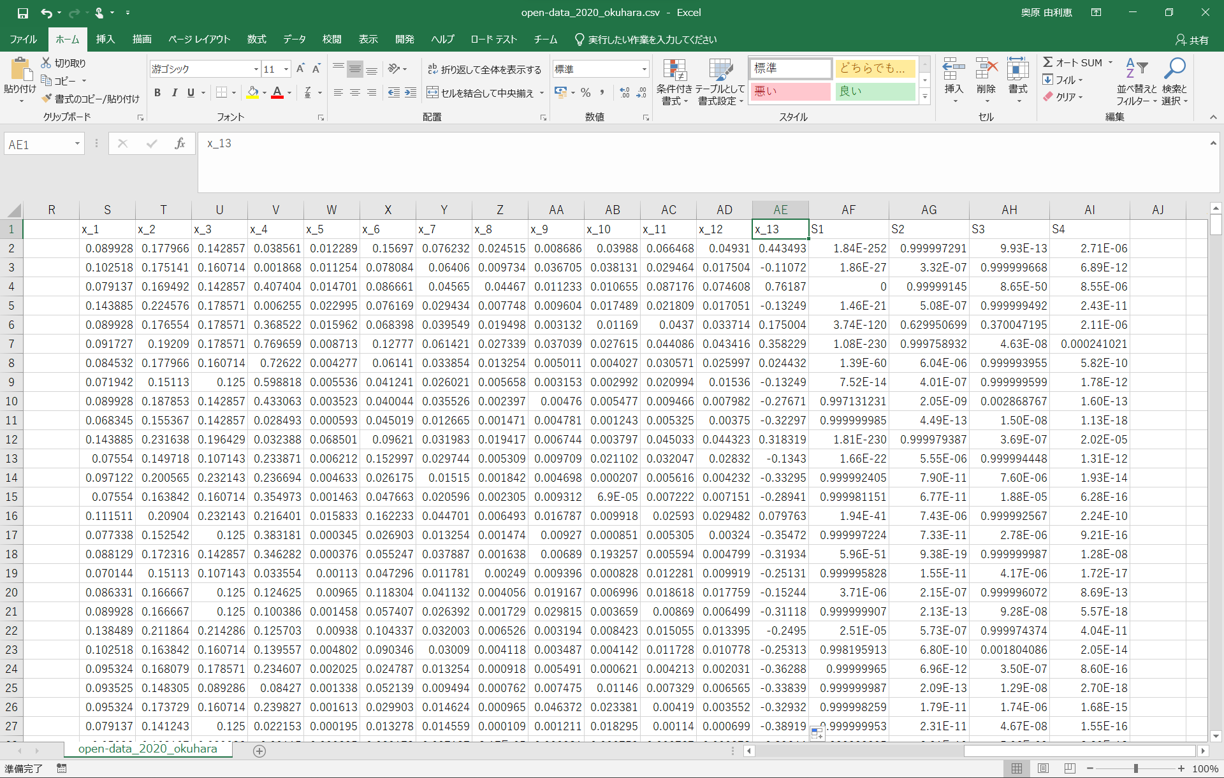Add a new sheet with plus button
Screen dimensions: 1224x778
pos(259,751)
